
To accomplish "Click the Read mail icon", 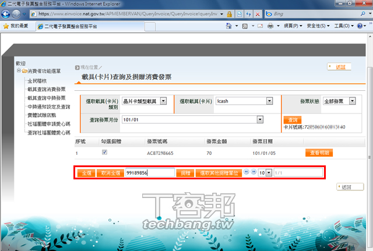I will pos(261,26).
